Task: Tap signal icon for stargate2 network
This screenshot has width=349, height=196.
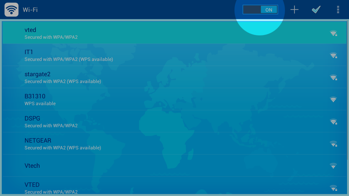Action: [333, 77]
